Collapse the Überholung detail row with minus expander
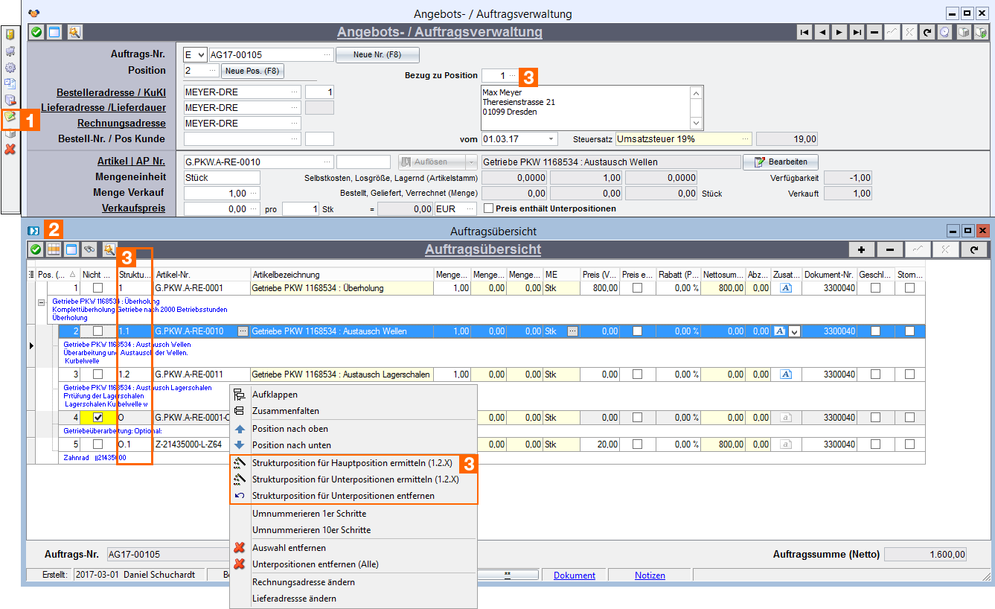 [x=41, y=302]
